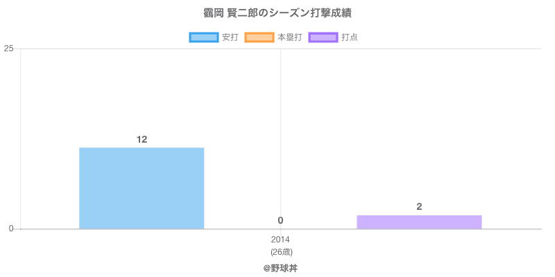Toggle the 安打 legend color box
This screenshot has width=555, height=277.
203,37
